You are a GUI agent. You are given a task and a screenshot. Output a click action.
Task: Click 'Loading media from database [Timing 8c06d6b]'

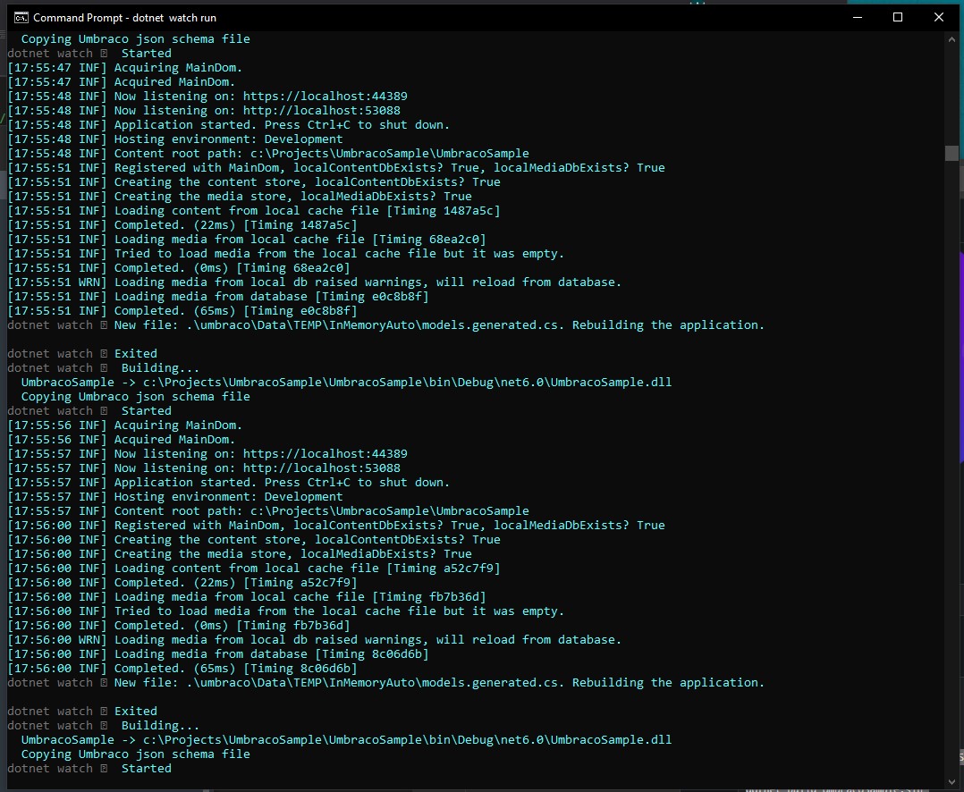271,653
